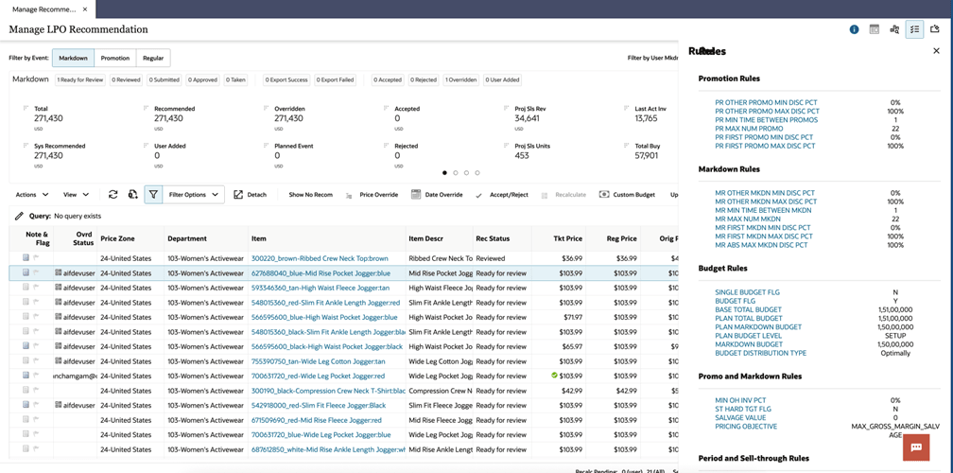Open item link 671509690_red-Mid Rise Fleece Jogger:red
953x473 pixels.
coord(316,420)
